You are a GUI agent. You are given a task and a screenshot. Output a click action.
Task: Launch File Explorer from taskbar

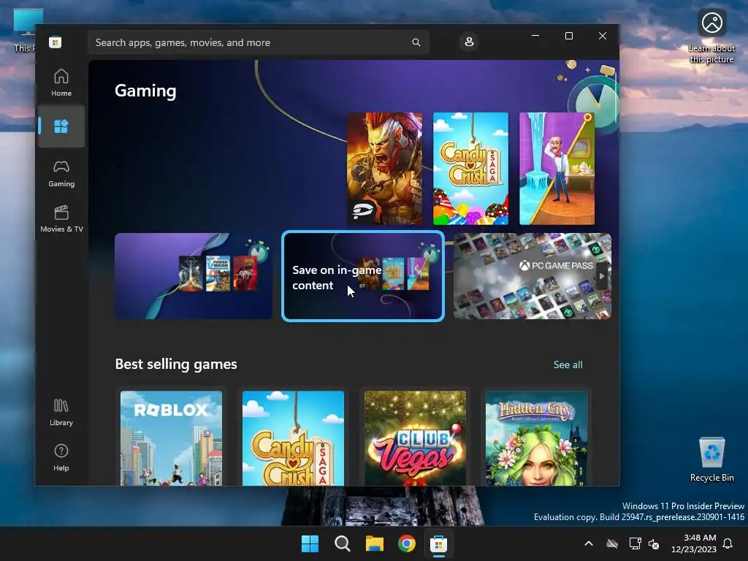(x=375, y=543)
